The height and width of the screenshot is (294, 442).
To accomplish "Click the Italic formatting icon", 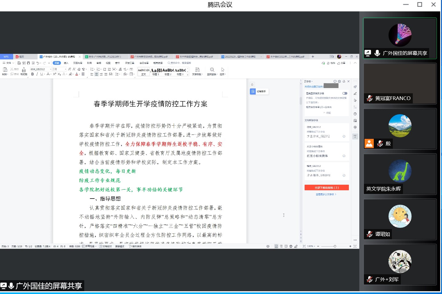I will click(x=37, y=74).
